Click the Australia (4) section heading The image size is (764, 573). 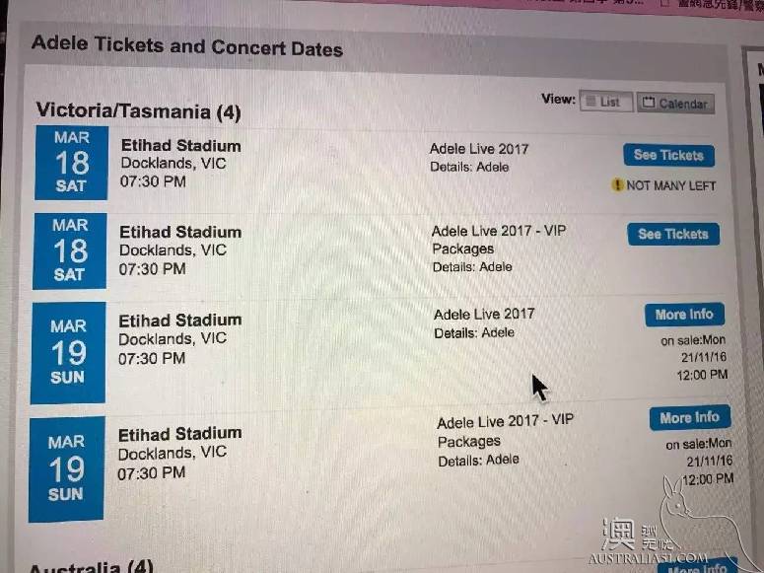point(91,567)
